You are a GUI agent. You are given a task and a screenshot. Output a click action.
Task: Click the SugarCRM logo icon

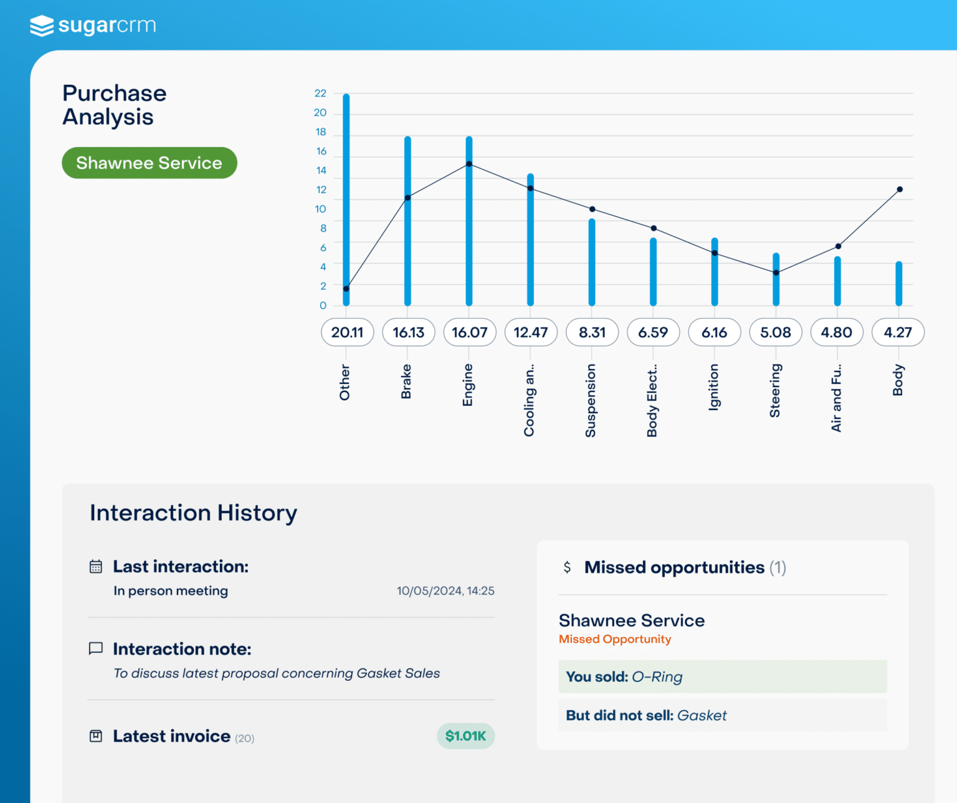41,26
